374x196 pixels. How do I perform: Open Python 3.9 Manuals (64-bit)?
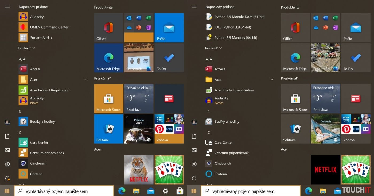tap(235, 38)
